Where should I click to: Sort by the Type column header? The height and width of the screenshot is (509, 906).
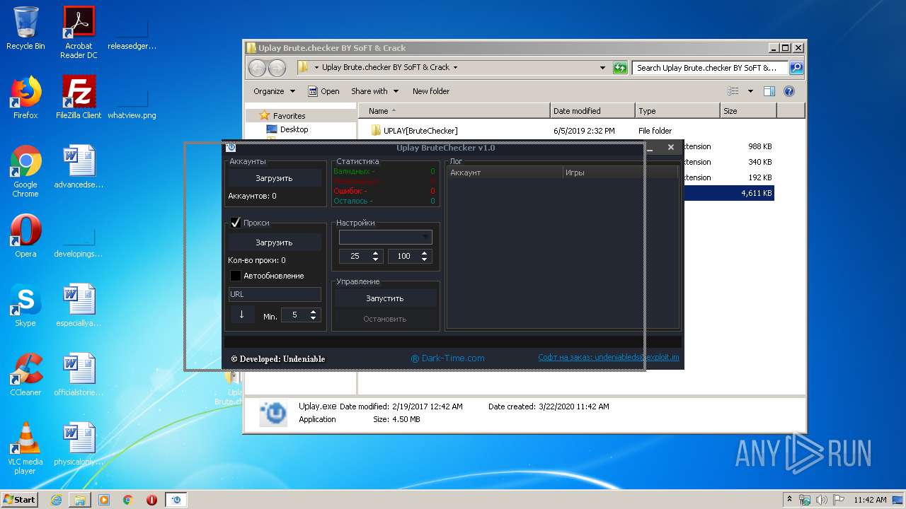coord(677,111)
